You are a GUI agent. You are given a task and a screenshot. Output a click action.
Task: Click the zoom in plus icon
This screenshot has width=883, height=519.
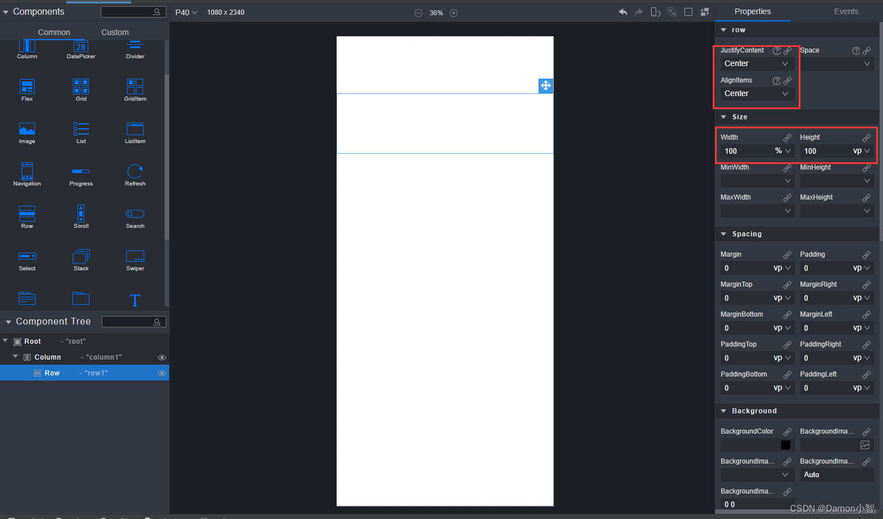pos(454,13)
